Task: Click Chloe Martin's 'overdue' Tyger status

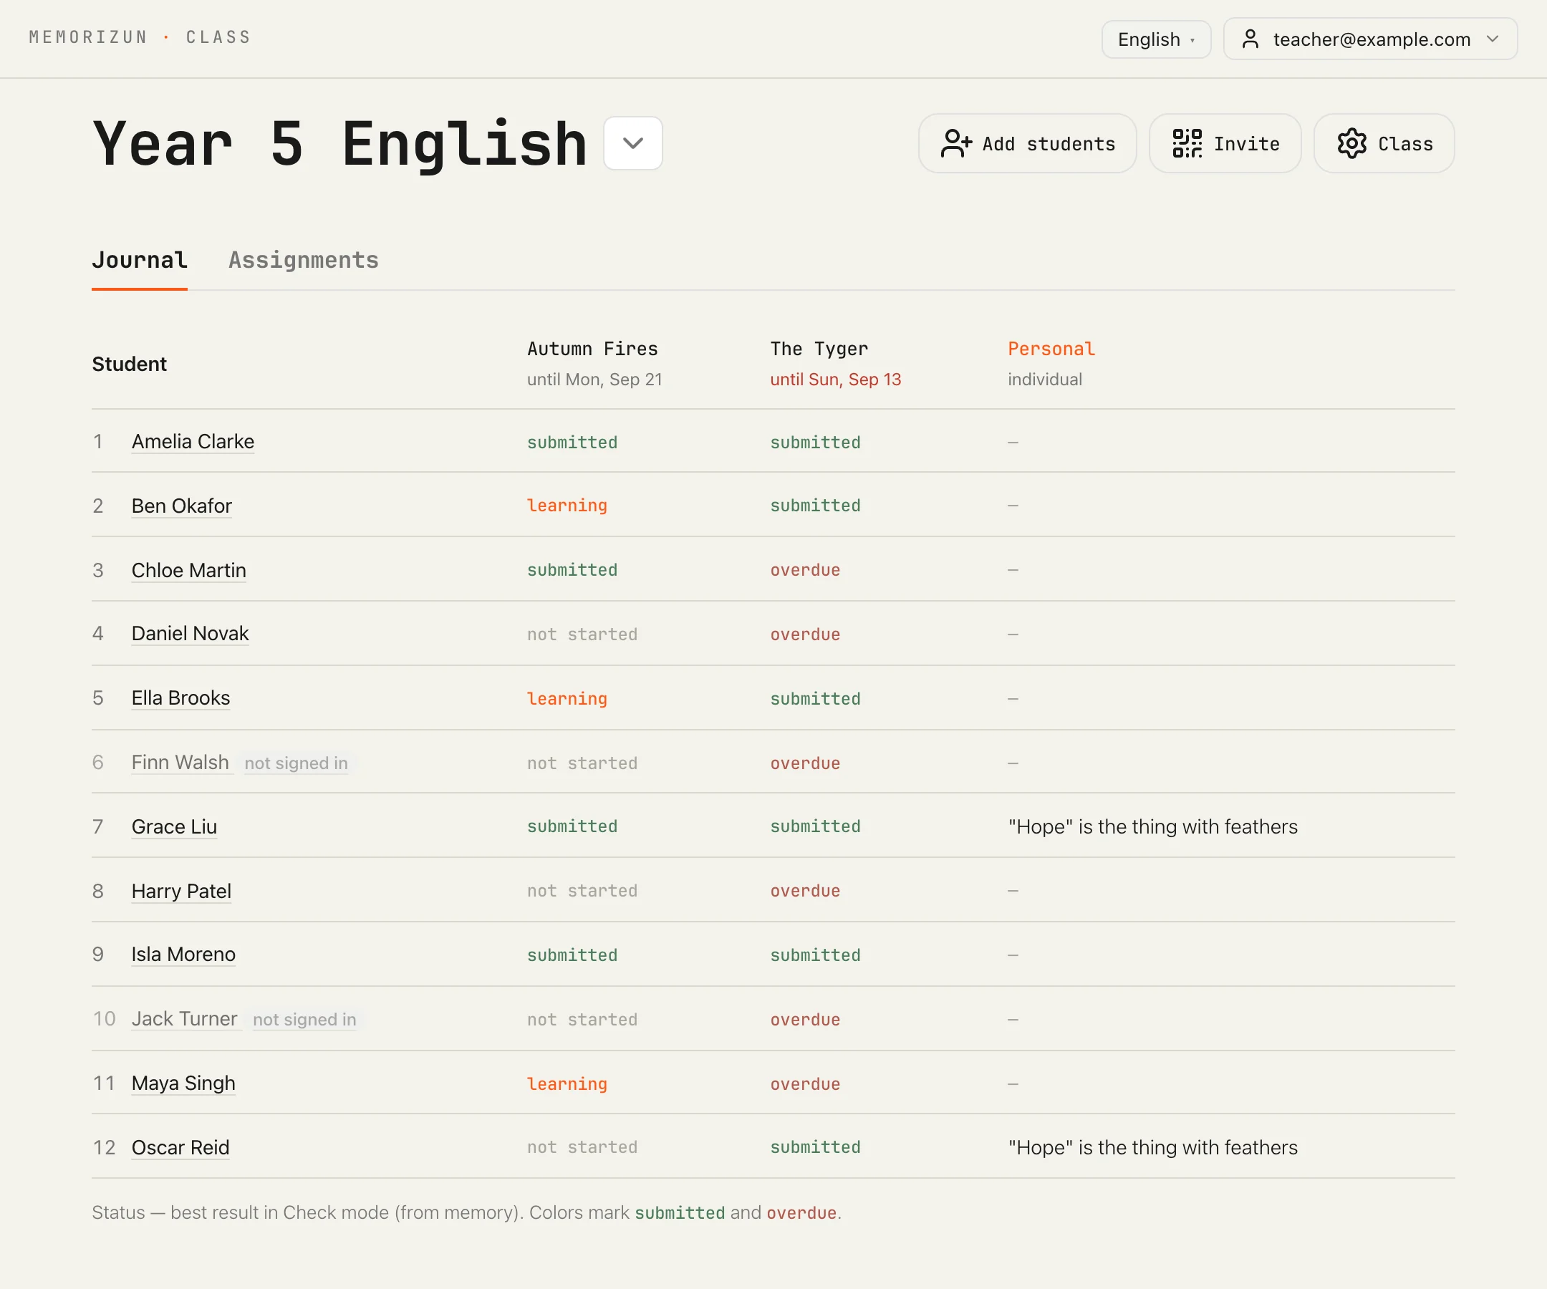Action: [805, 570]
